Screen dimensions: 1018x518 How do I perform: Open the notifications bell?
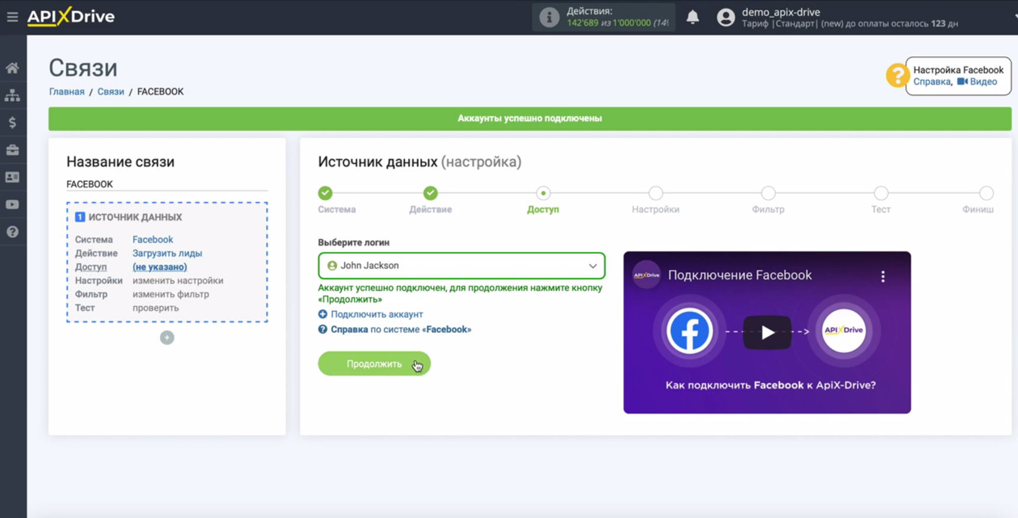coord(692,17)
